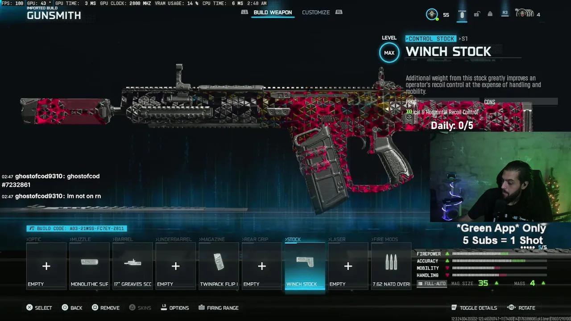This screenshot has height=321, width=571.
Task: Select the Monolithic Suppressor muzzle slot
Action: tap(89, 266)
